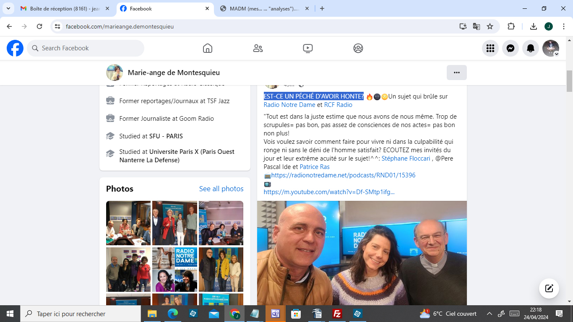
Task: Click the See all photos link
Action: click(221, 189)
